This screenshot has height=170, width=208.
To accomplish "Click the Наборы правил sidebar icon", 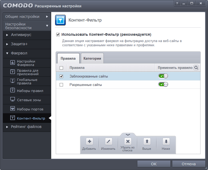I will click(x=13, y=90).
